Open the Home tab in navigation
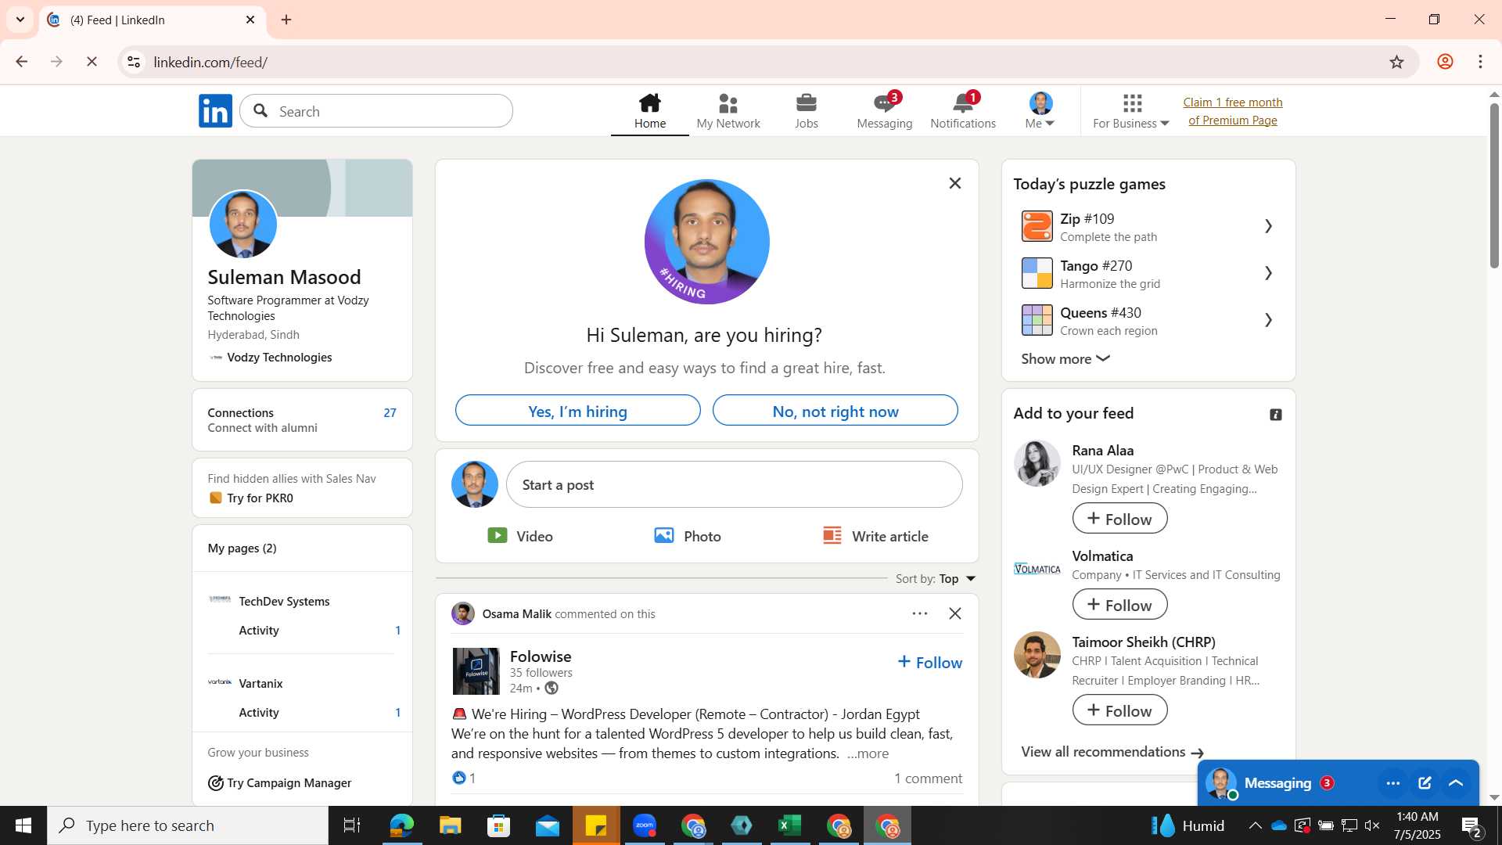This screenshot has width=1502, height=845. pos(649,111)
